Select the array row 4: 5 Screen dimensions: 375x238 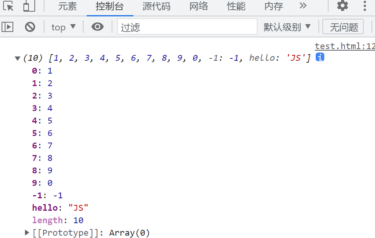click(42, 120)
